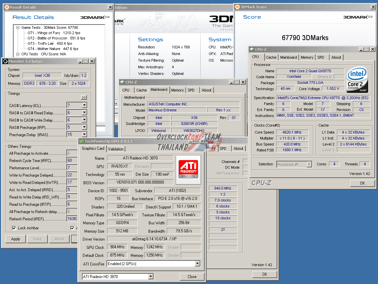Minimize the front CPU-Z processor window

click(x=361, y=49)
